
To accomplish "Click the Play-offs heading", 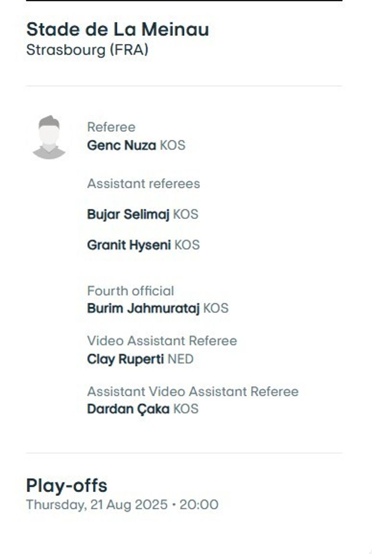I will (x=67, y=485).
